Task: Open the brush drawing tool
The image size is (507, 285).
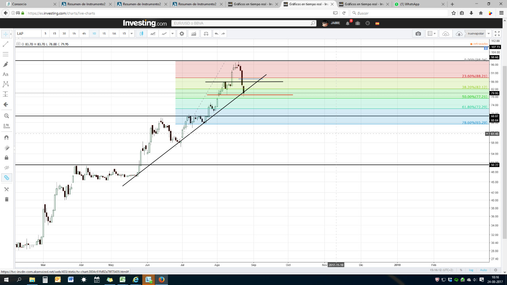Action: pyautogui.click(x=6, y=64)
